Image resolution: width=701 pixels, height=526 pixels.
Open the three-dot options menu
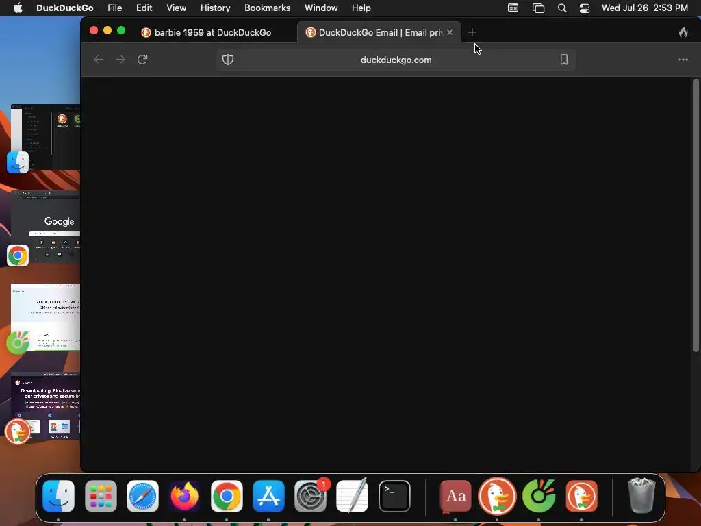683,60
